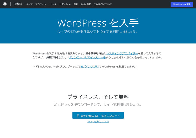Click the WordPress logo icon
The image size is (196, 138).
click(x=5, y=4)
